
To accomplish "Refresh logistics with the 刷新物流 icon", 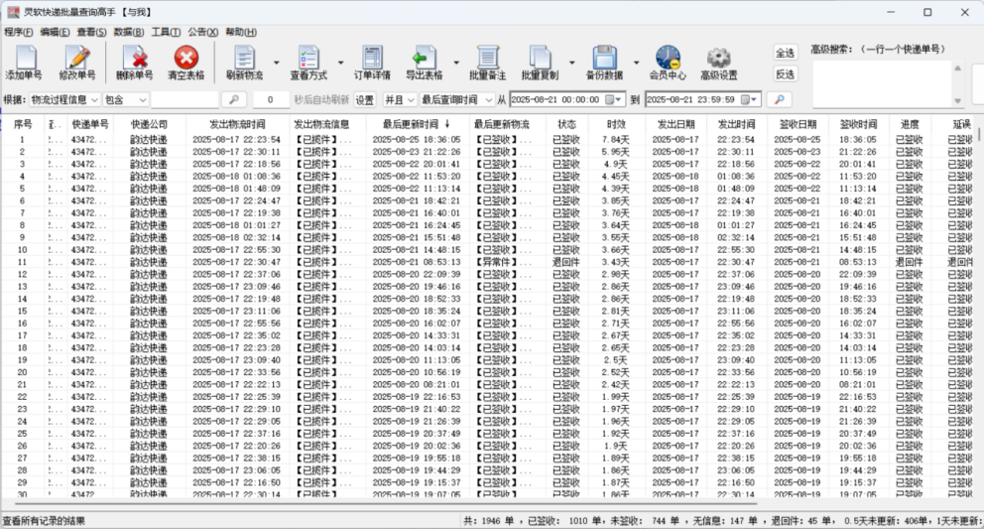I will 244,63.
